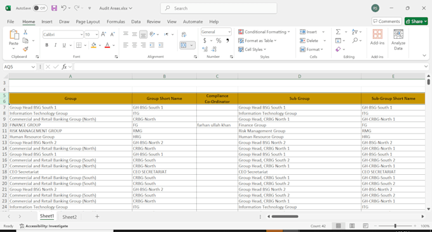
Task: Click the Clear eraser icon
Action: click(x=338, y=50)
